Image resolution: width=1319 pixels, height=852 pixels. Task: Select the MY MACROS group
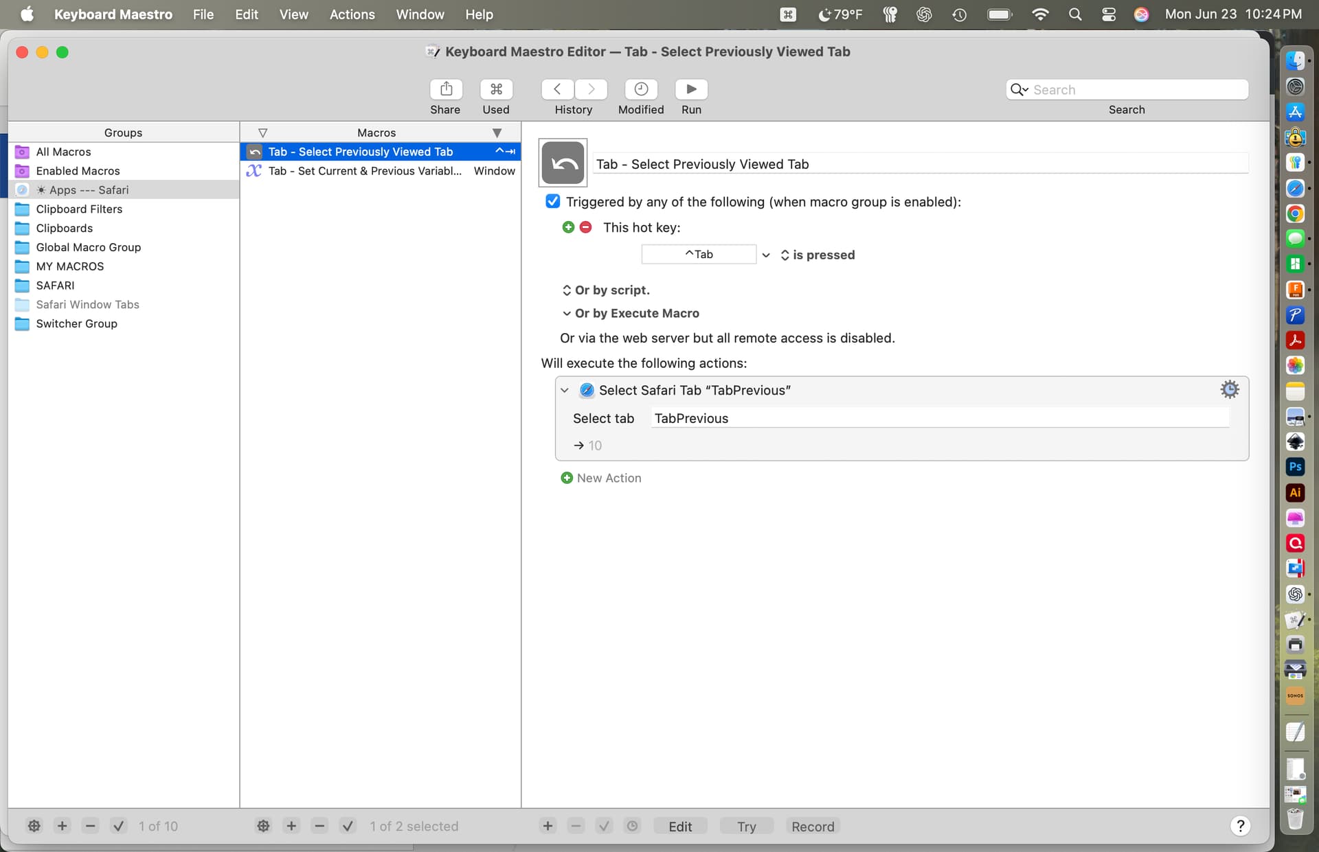click(124, 266)
